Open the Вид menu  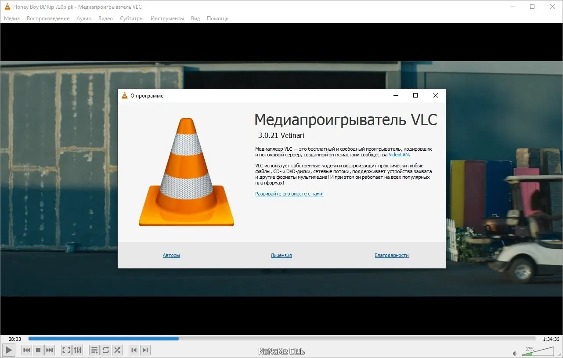(195, 18)
